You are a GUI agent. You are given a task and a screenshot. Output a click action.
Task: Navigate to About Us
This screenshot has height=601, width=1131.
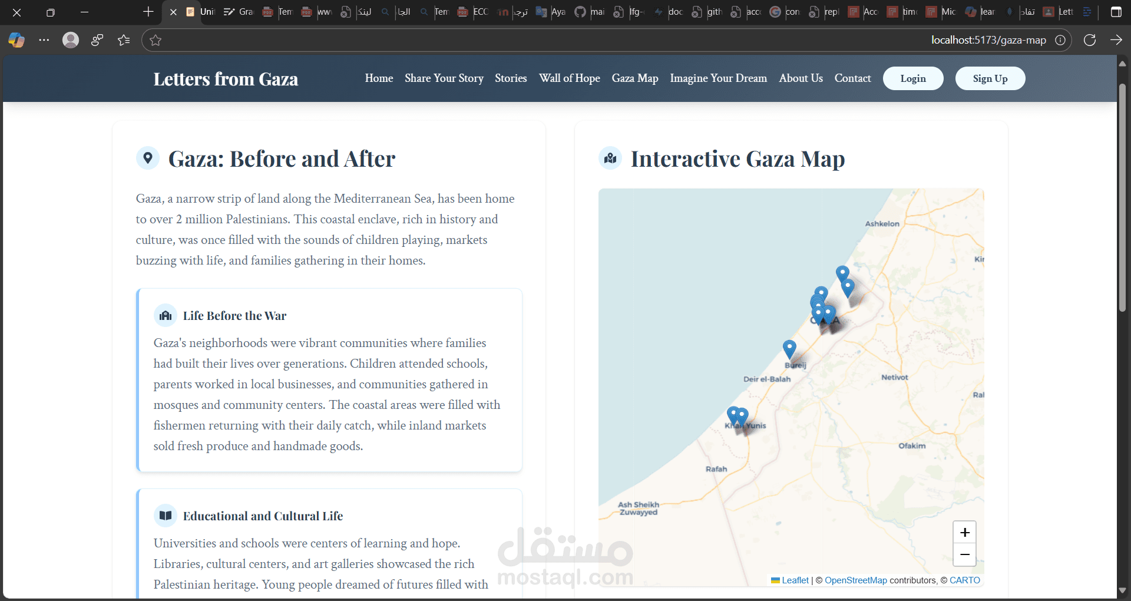click(801, 78)
